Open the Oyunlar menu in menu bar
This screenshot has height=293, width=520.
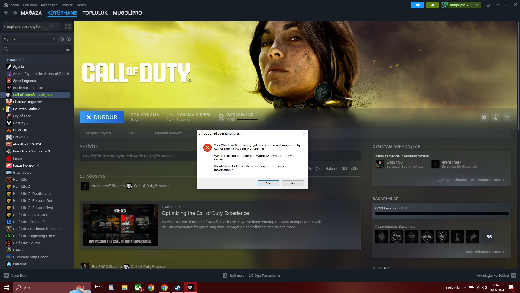click(66, 5)
